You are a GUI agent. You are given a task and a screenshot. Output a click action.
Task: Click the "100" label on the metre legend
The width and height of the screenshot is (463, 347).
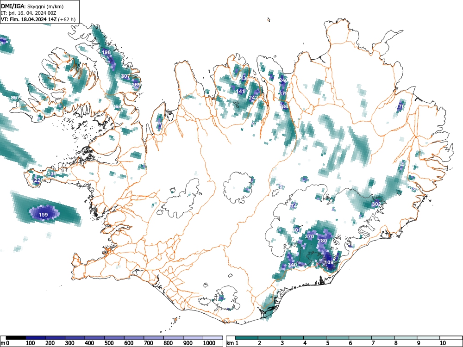pos(31,343)
